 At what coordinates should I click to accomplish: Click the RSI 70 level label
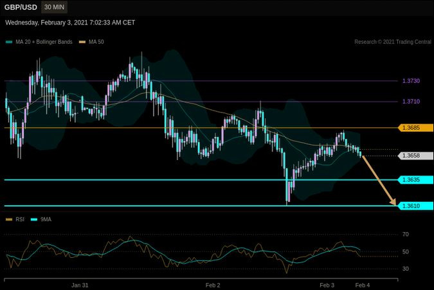[x=406, y=235]
